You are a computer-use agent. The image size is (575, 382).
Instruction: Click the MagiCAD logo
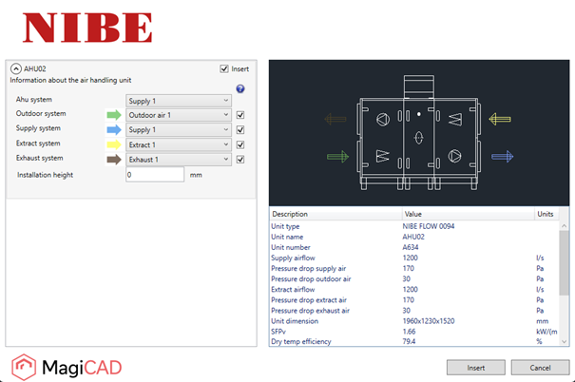tap(67, 368)
